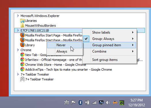Screen dimensions: 151x108
Task: Expand the Show labels submenu arrow
Action: (133, 32)
